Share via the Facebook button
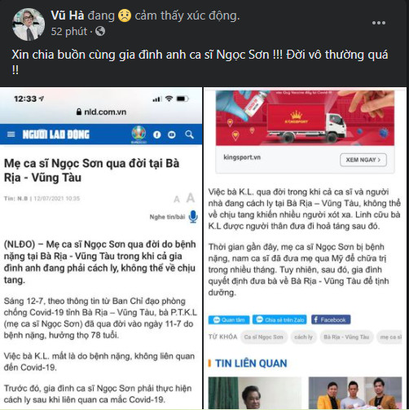The image size is (409, 410). coord(331,320)
